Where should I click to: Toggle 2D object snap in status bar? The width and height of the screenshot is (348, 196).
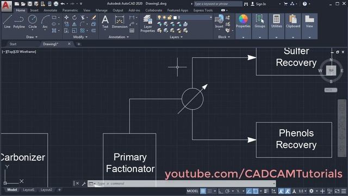256,191
